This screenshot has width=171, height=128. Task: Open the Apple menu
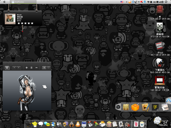4,2
